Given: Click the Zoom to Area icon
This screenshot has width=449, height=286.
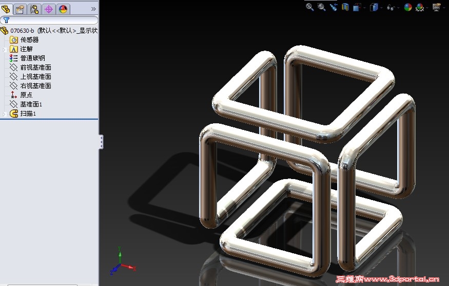Looking at the screenshot, I should (x=322, y=7).
